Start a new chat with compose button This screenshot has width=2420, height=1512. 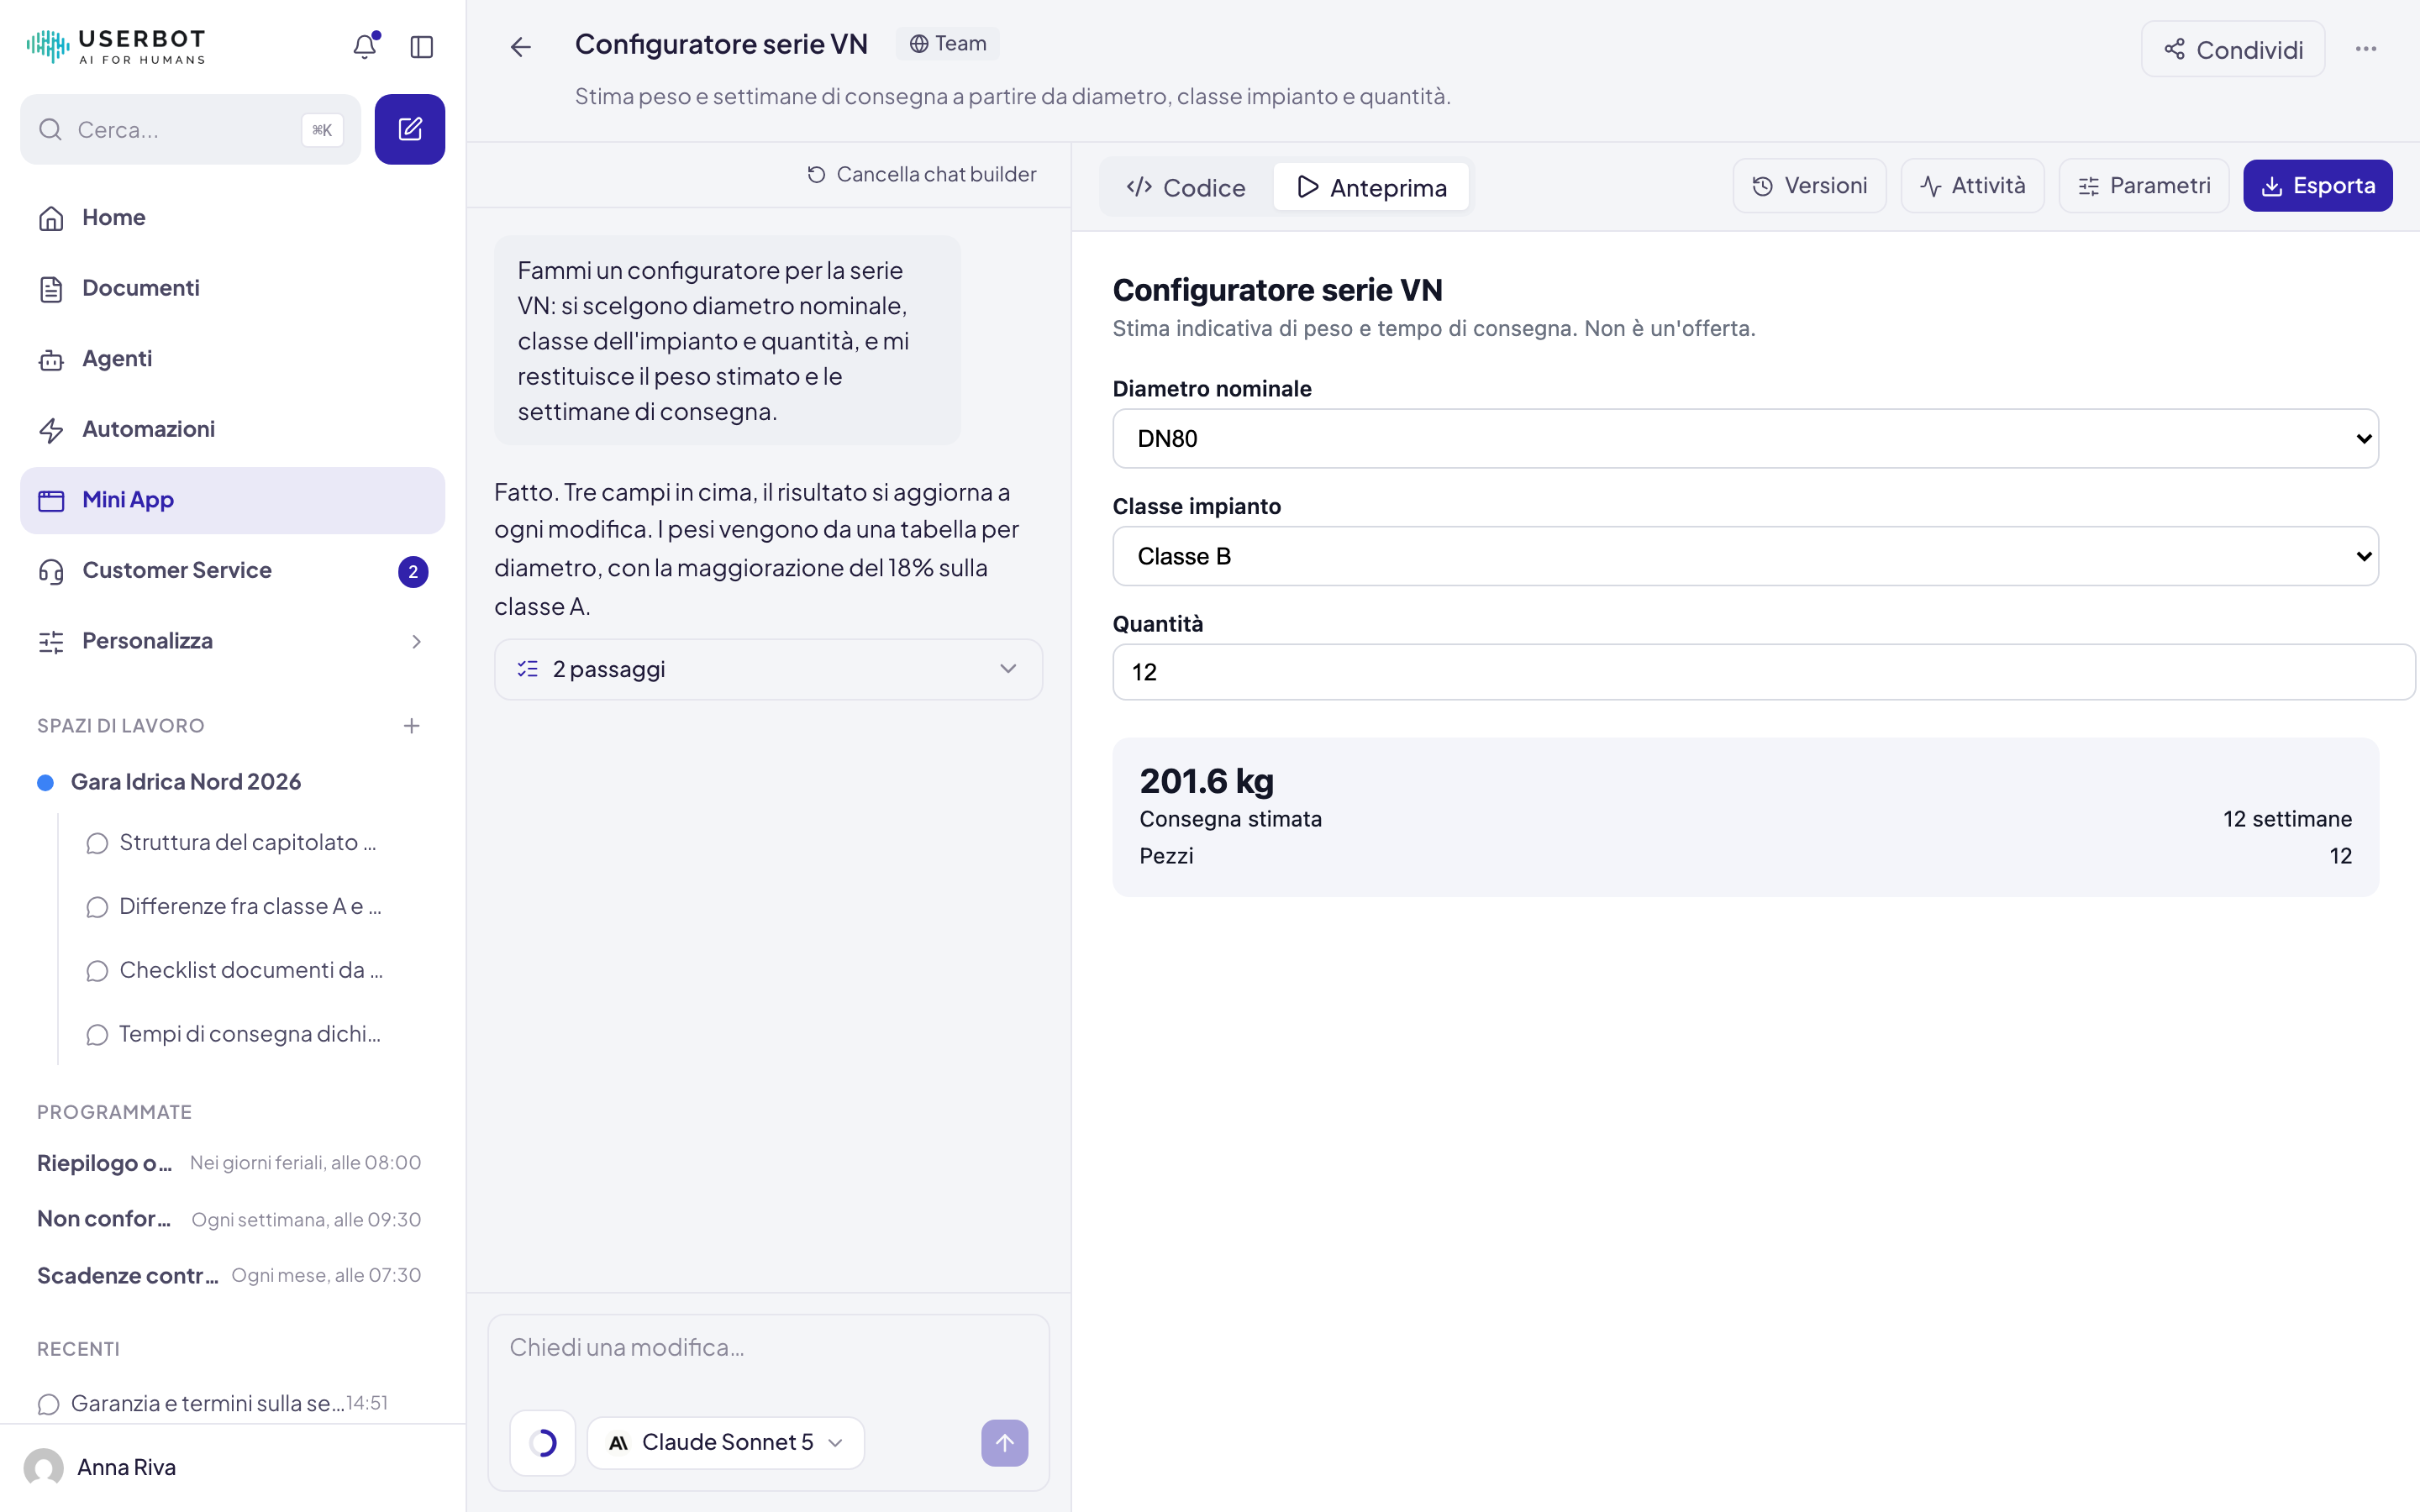[410, 129]
